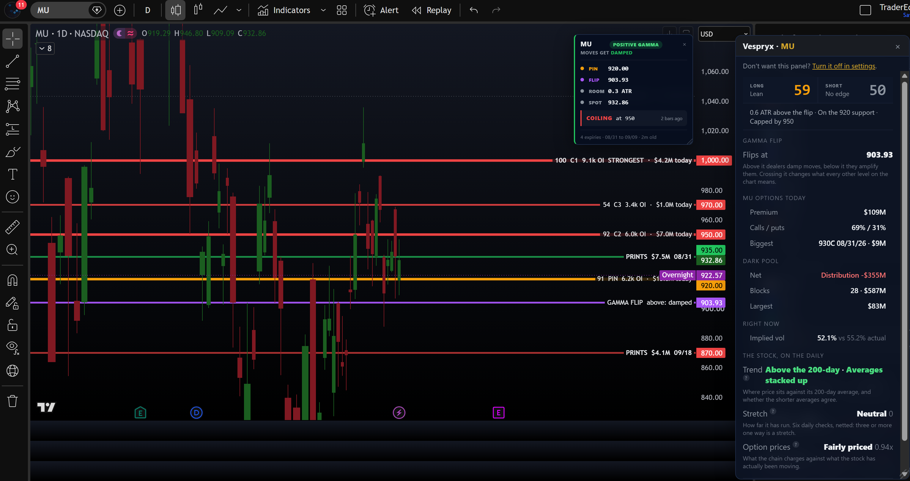The height and width of the screenshot is (481, 910).
Task: Click the green earnings E marker
Action: point(140,412)
